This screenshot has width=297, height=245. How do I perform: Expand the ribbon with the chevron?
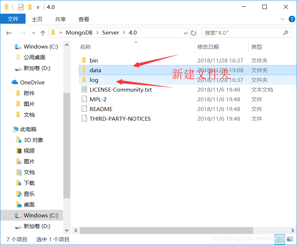(282, 19)
